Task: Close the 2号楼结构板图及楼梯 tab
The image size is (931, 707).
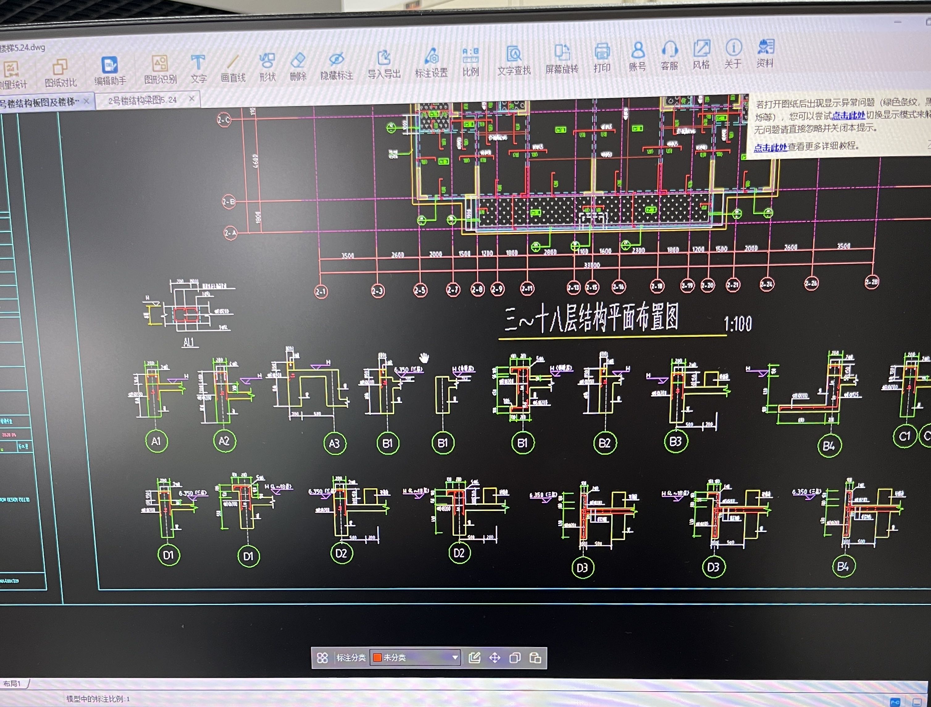Action: (86, 101)
